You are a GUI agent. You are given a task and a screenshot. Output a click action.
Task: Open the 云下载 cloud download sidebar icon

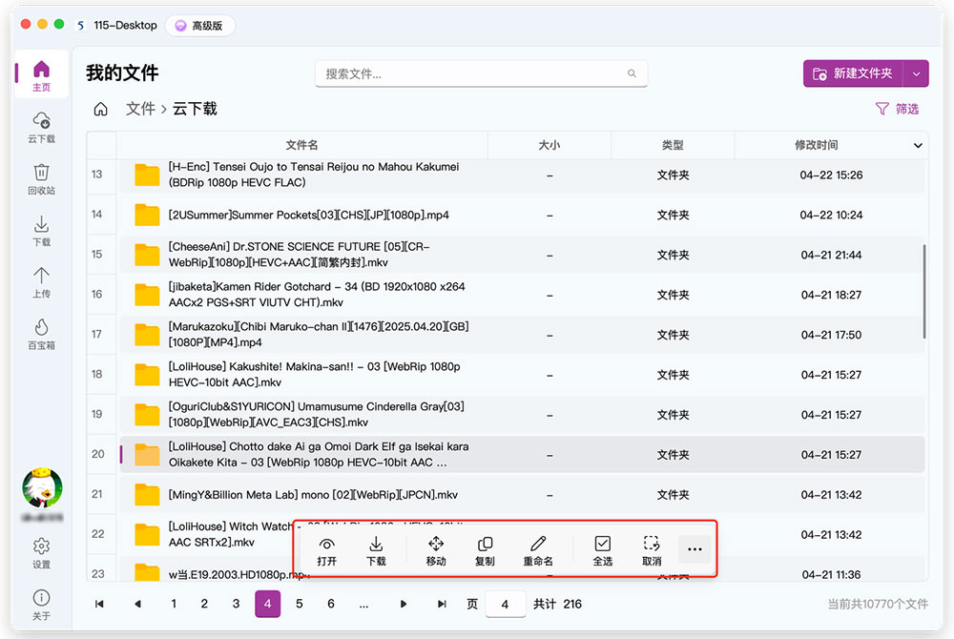click(41, 127)
